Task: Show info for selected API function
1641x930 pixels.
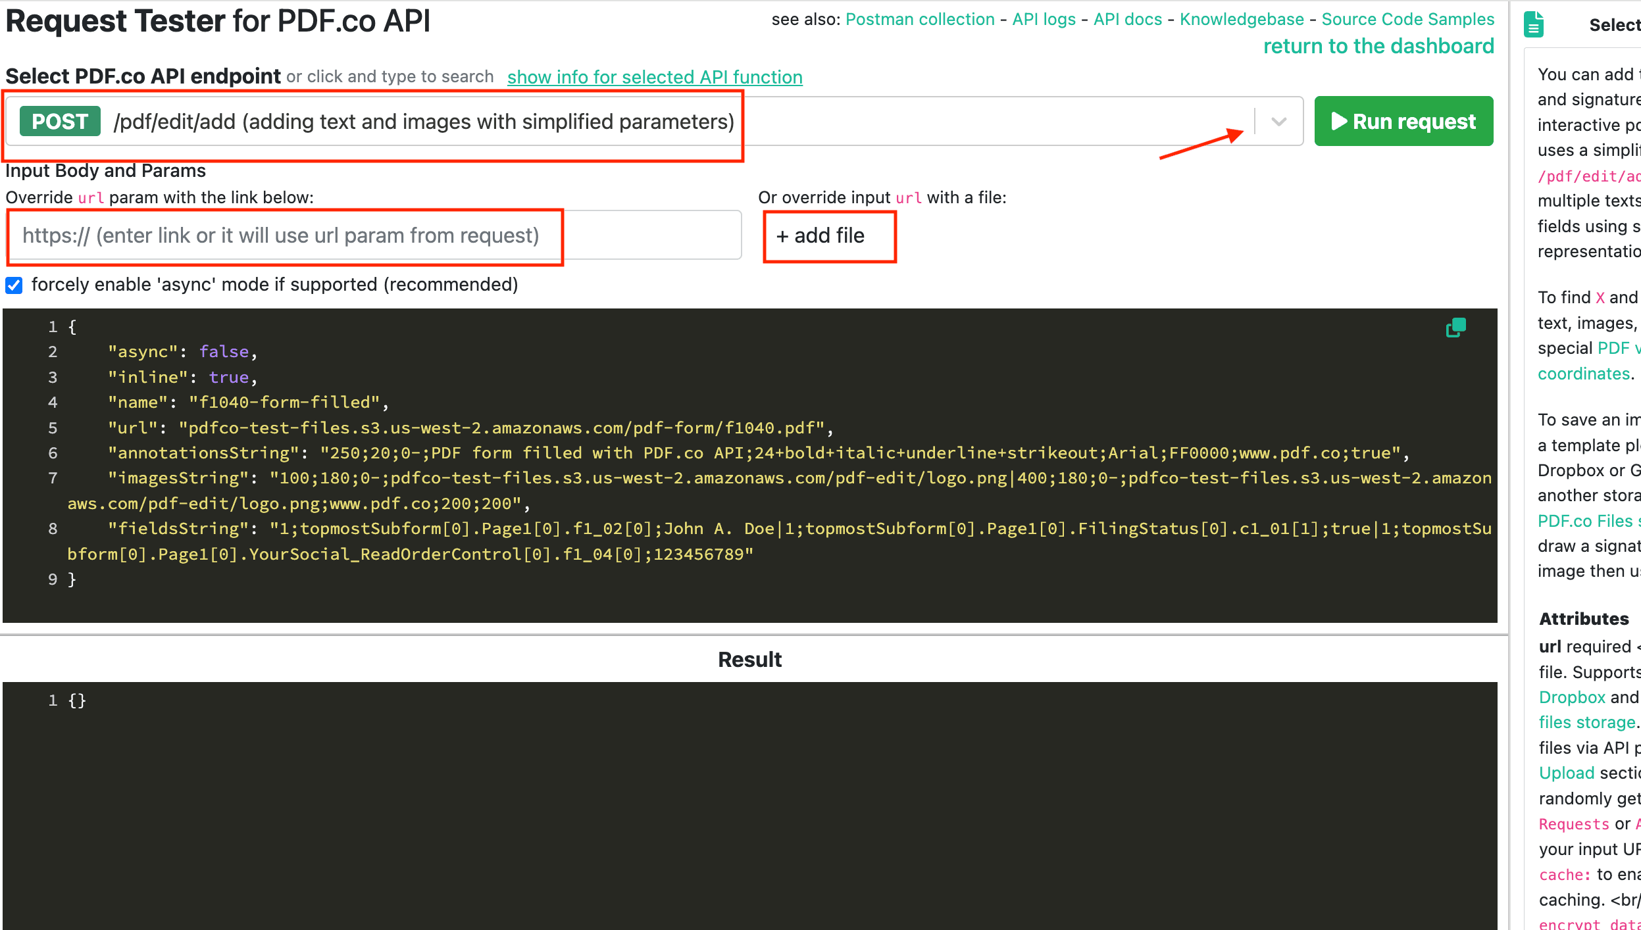Action: (x=654, y=78)
